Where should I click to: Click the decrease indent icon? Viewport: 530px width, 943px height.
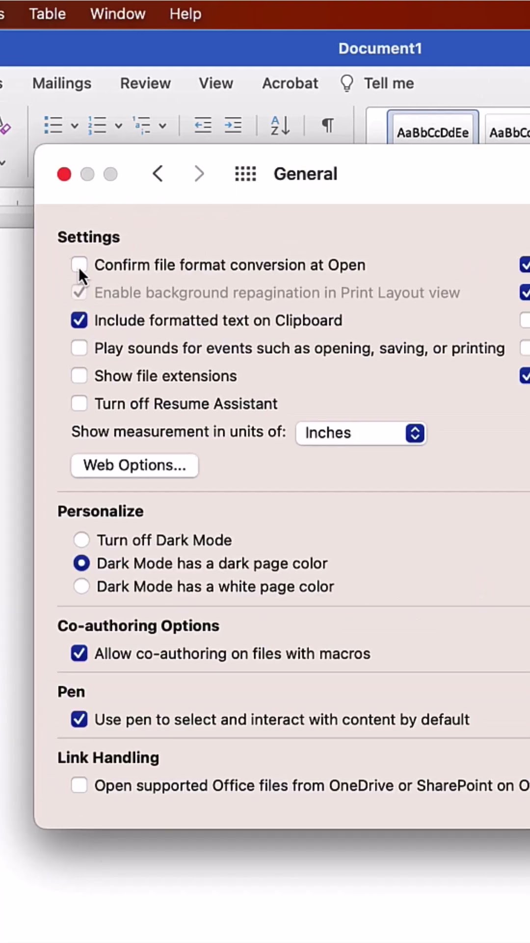203,125
